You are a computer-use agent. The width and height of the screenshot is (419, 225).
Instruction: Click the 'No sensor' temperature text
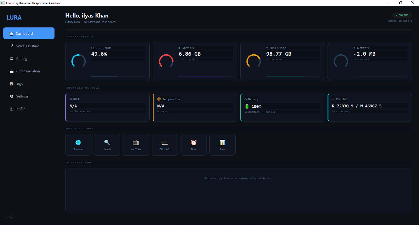point(163,111)
